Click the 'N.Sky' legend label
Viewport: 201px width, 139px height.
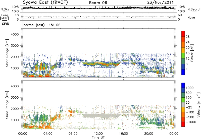coord(5,9)
